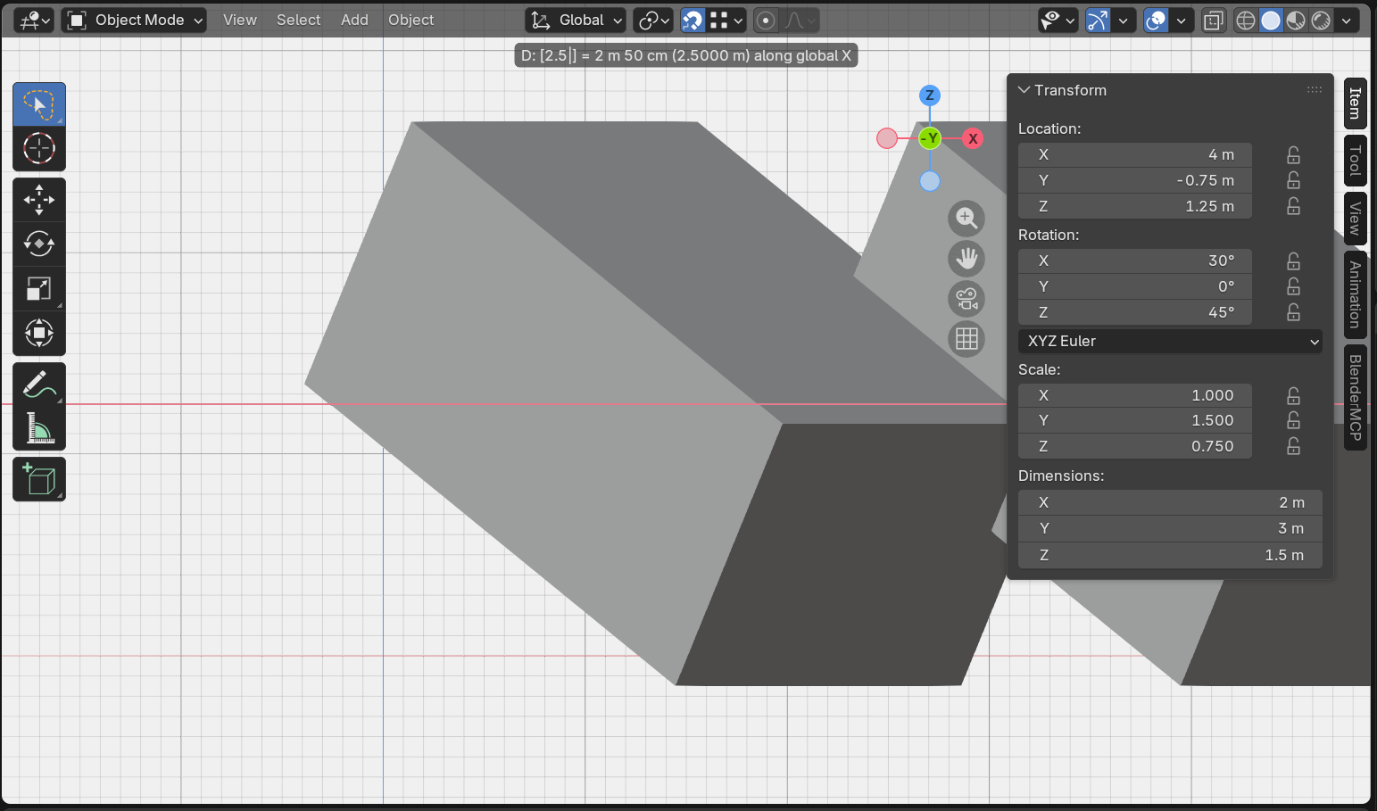Click Scale Y field 1.500
This screenshot has height=811, width=1377.
1135,420
